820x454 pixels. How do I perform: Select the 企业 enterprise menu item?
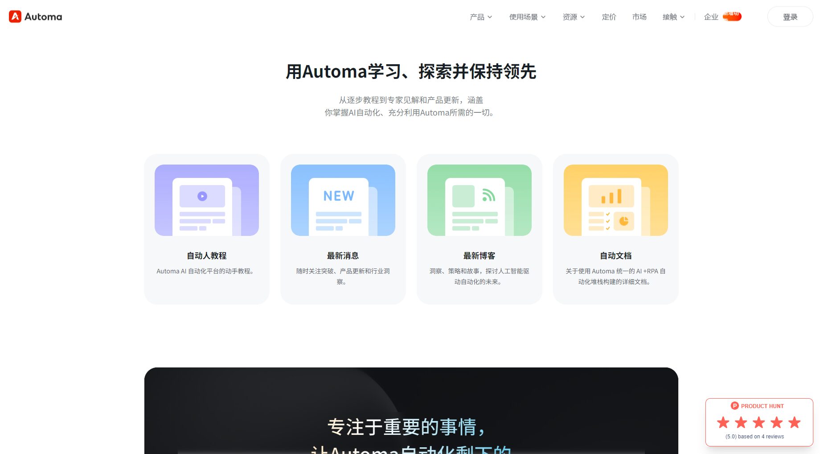pos(711,17)
